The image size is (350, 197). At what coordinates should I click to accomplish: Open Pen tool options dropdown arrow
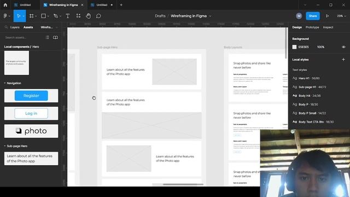(60, 16)
